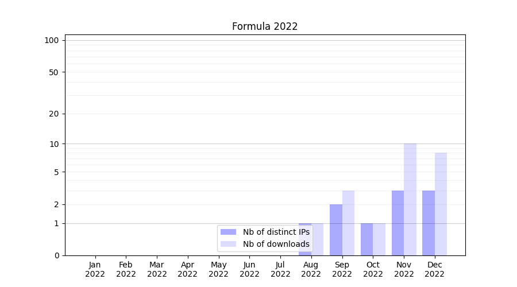Click the Nov 2022 distinct IPs bar
This screenshot has height=287, width=517.
(x=398, y=223)
